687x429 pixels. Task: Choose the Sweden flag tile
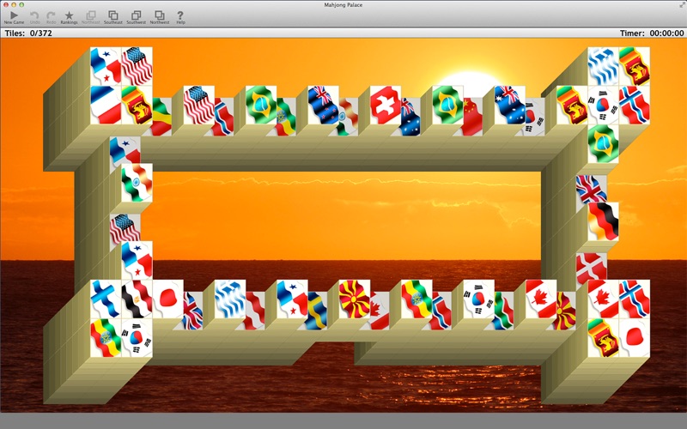(317, 311)
